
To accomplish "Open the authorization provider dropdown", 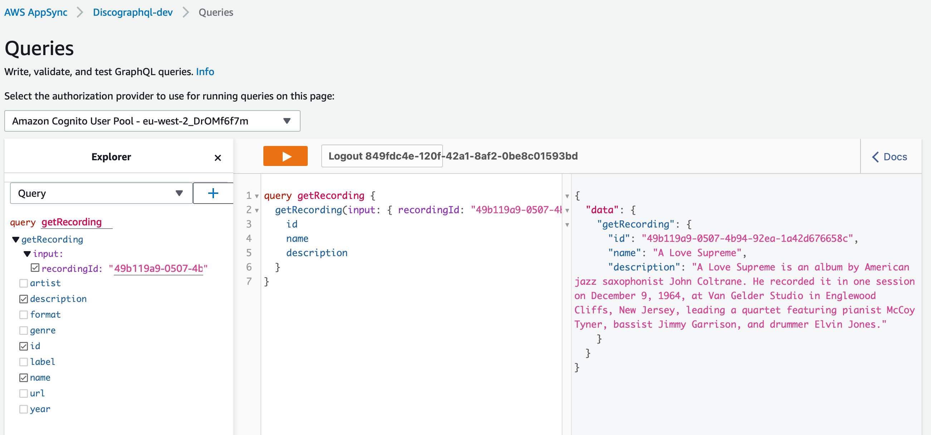I will click(152, 121).
